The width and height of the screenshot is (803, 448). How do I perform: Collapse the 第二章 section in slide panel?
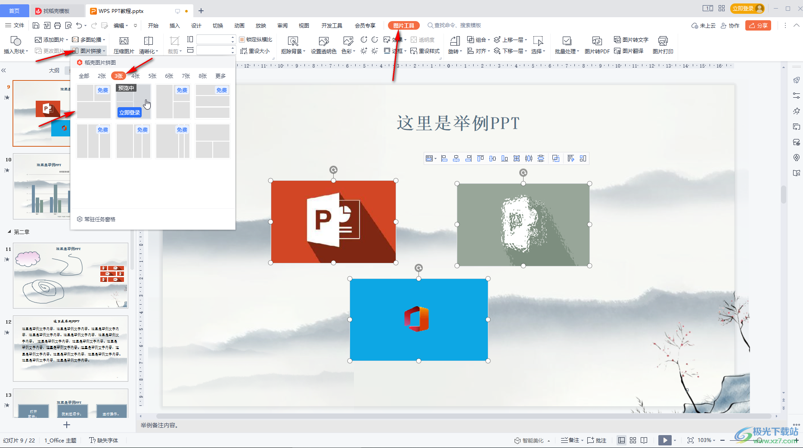pyautogui.click(x=9, y=232)
